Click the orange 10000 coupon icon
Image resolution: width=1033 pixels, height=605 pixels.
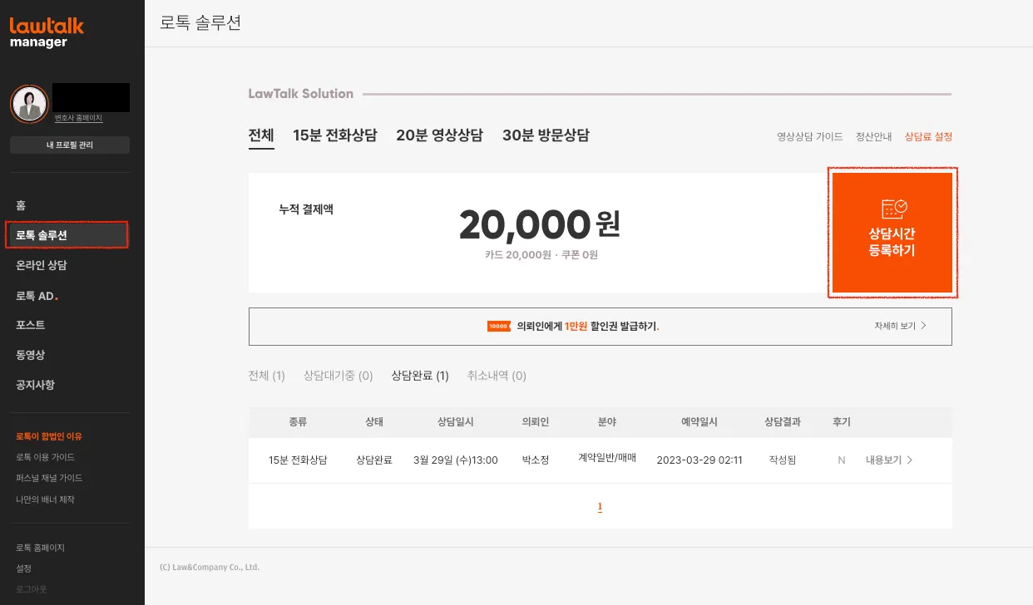click(x=499, y=327)
